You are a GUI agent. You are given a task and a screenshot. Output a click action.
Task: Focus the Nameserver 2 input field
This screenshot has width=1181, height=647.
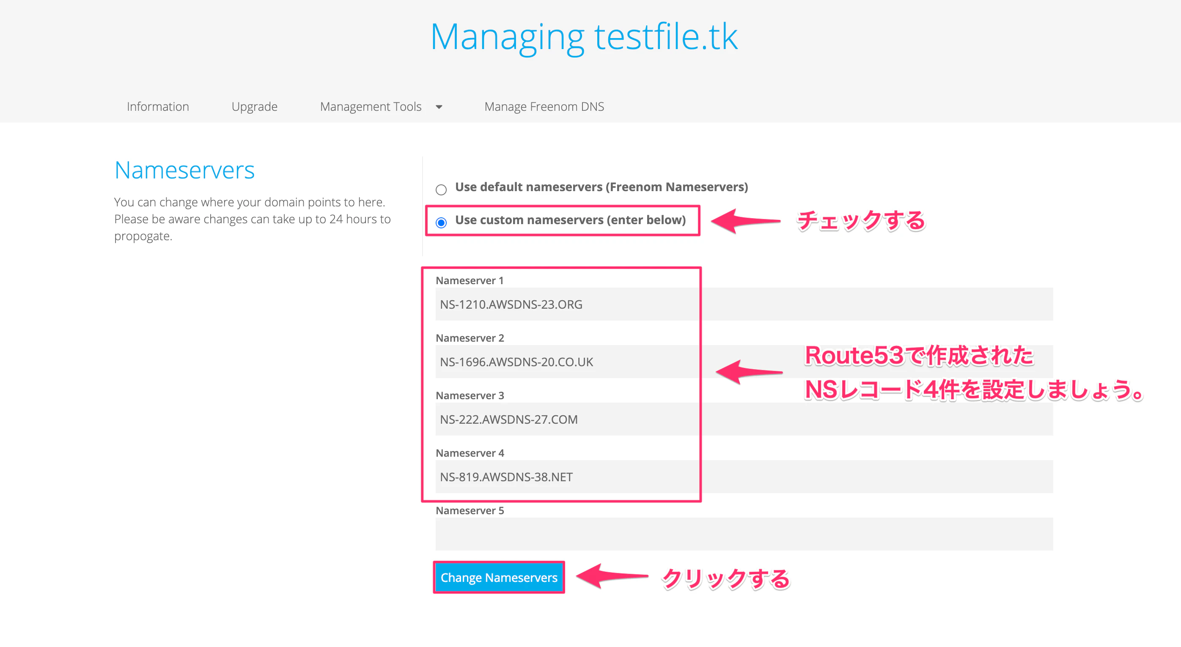tap(744, 362)
